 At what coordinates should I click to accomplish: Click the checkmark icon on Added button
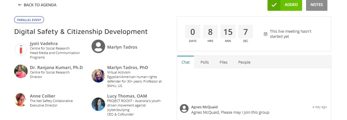[x=274, y=5]
